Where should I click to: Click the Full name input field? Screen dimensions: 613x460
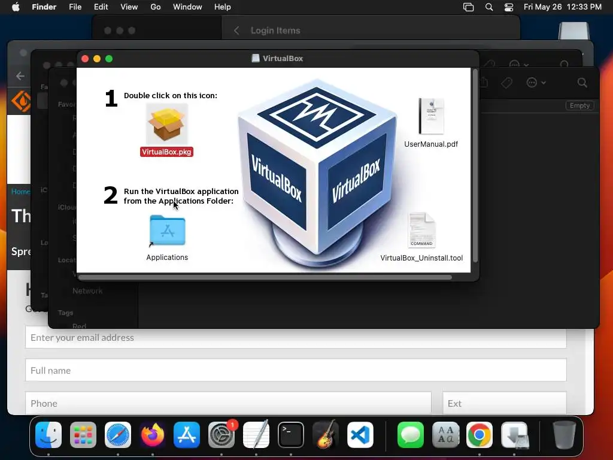tap(296, 370)
